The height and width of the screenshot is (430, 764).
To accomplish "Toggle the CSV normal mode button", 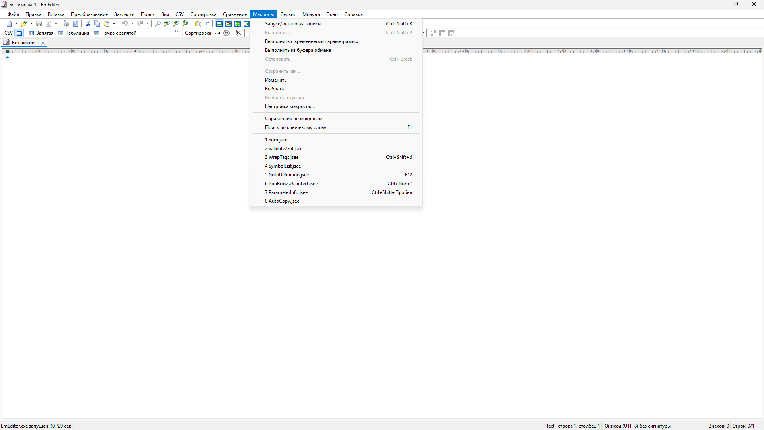I will [19, 33].
